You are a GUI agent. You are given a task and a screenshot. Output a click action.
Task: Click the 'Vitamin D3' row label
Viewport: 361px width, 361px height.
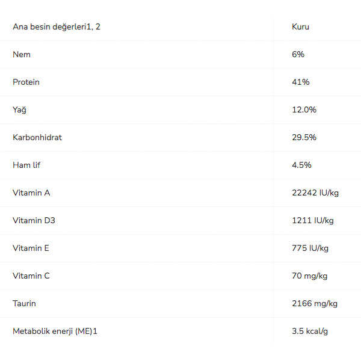click(34, 220)
